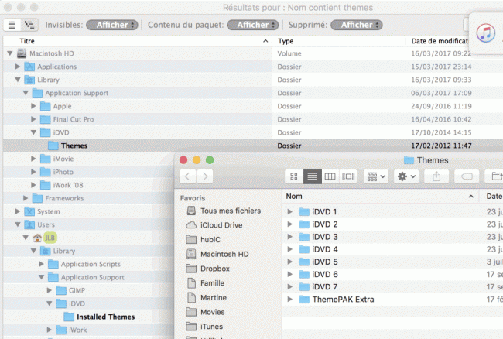Expand the Applications folder in results
Screen dimensions: 503x339
coord(18,67)
